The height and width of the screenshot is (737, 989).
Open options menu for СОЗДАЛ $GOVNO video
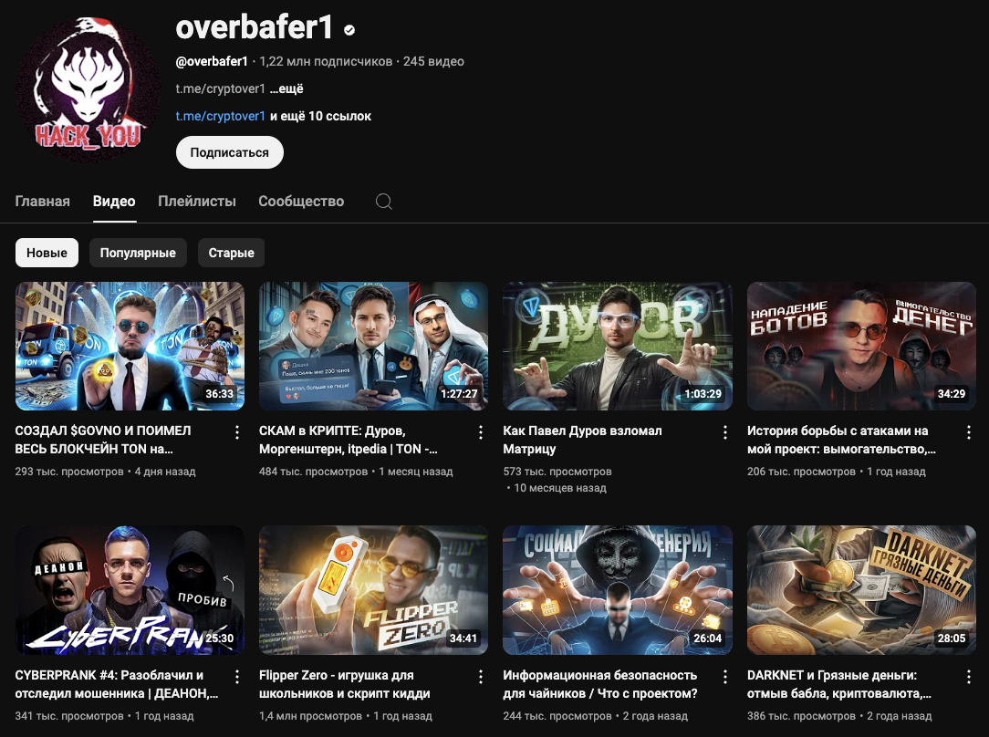click(x=237, y=431)
